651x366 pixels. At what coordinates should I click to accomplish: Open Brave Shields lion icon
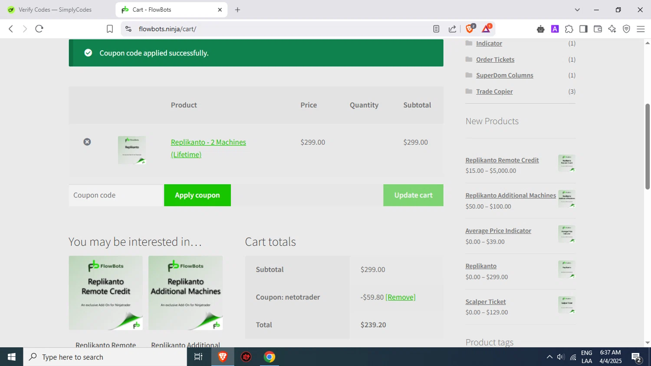470,29
